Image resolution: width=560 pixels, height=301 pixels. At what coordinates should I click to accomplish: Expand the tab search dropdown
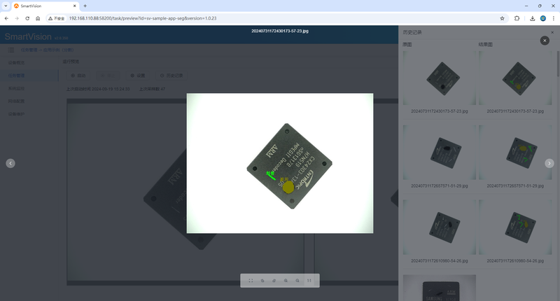coord(6,6)
